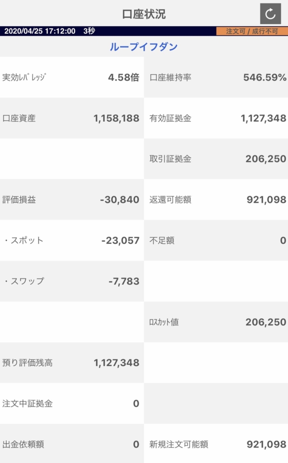
Task: Tap the 口座資産 1,158,188 cell
Action: [x=72, y=118]
